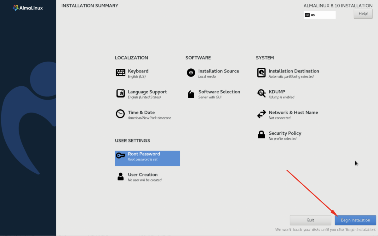Image resolution: width=378 pixels, height=236 pixels.
Task: Click the Installation Source disc icon
Action: click(191, 73)
